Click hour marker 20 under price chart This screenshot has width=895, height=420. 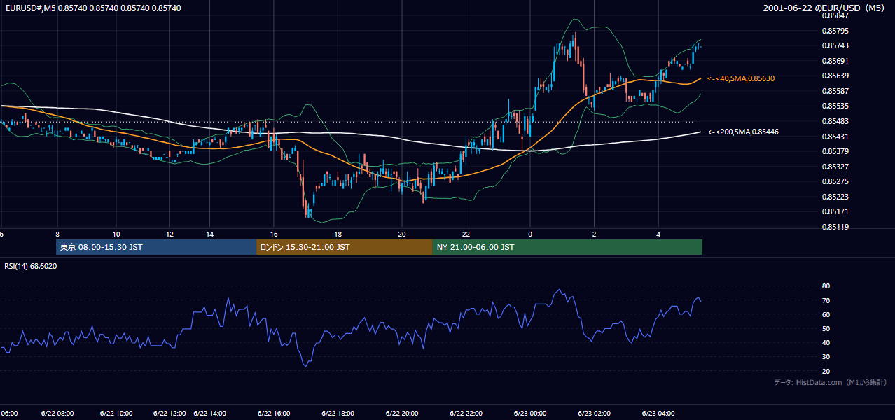[402, 234]
